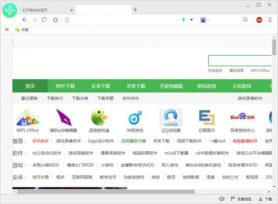Click the WPS Office app icon
Screen dimensions: 278x204
[x=27, y=118]
